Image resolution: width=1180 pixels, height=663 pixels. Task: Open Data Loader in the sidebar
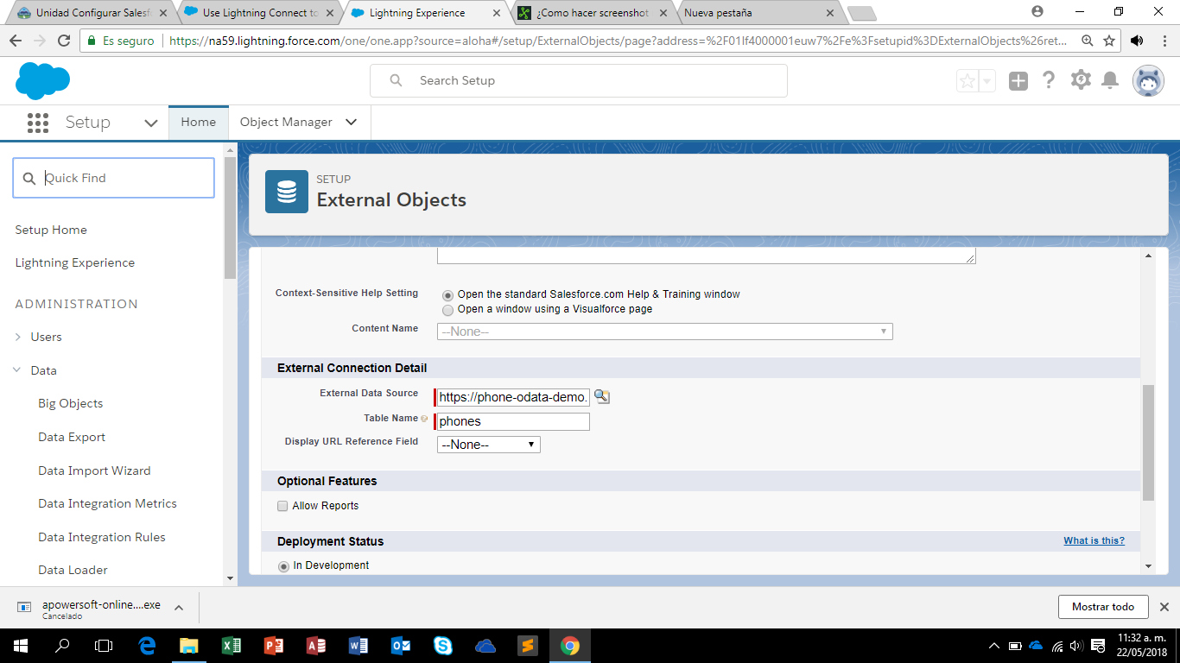(x=73, y=570)
